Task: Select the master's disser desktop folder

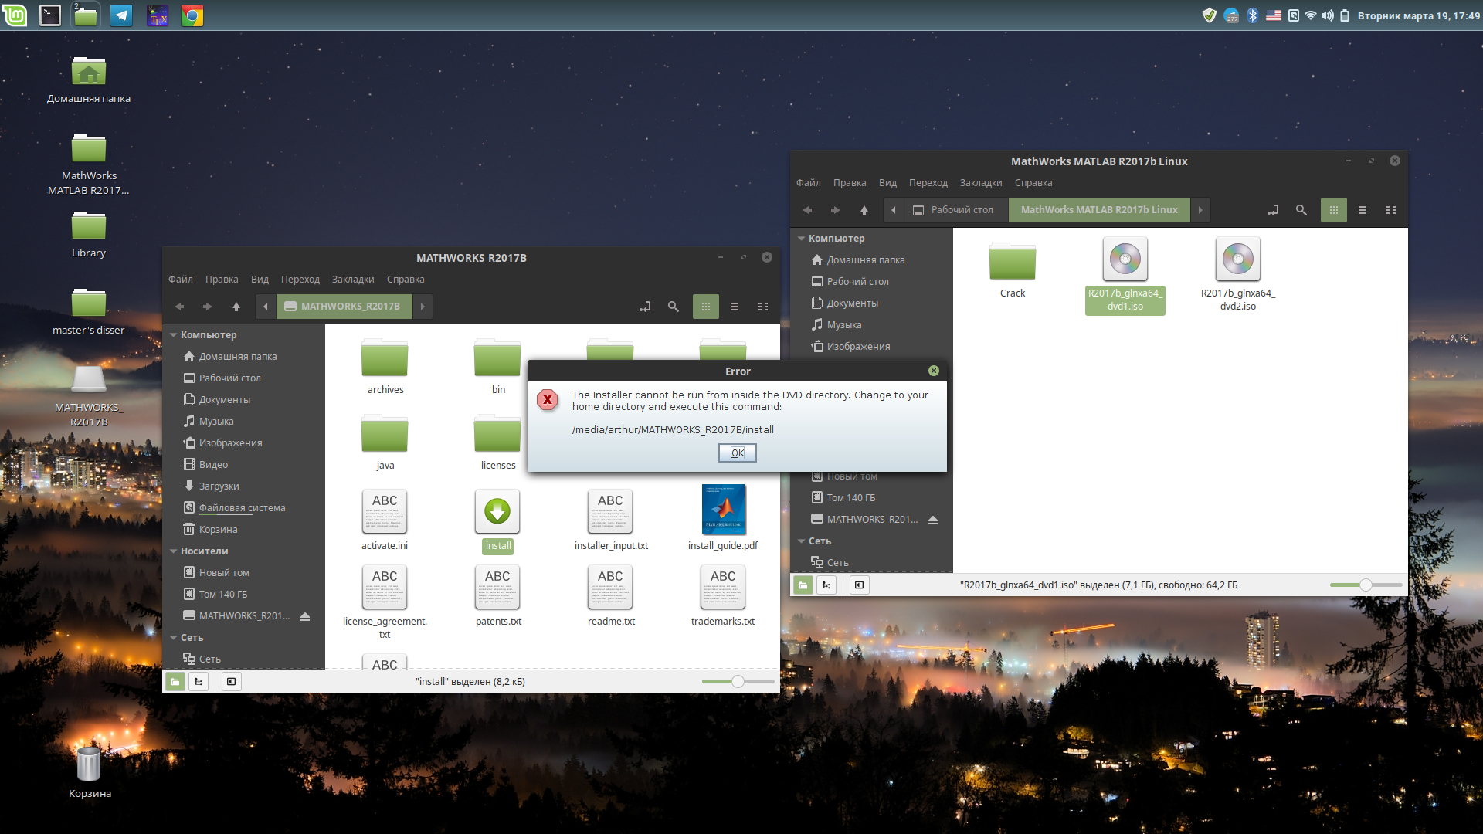Action: [x=89, y=311]
